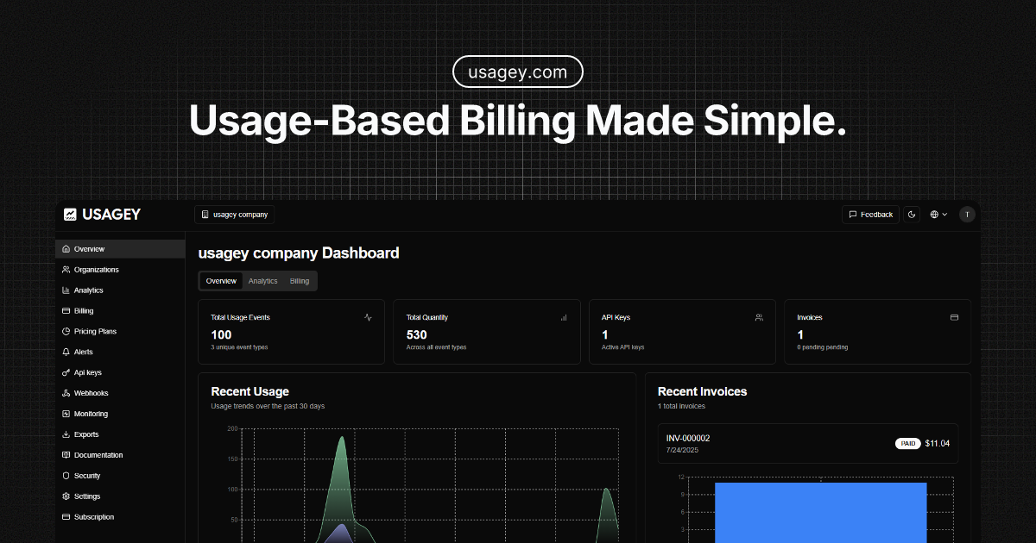Toggle the PAID status badge on INV-000002
The width and height of the screenshot is (1036, 543).
coord(907,443)
